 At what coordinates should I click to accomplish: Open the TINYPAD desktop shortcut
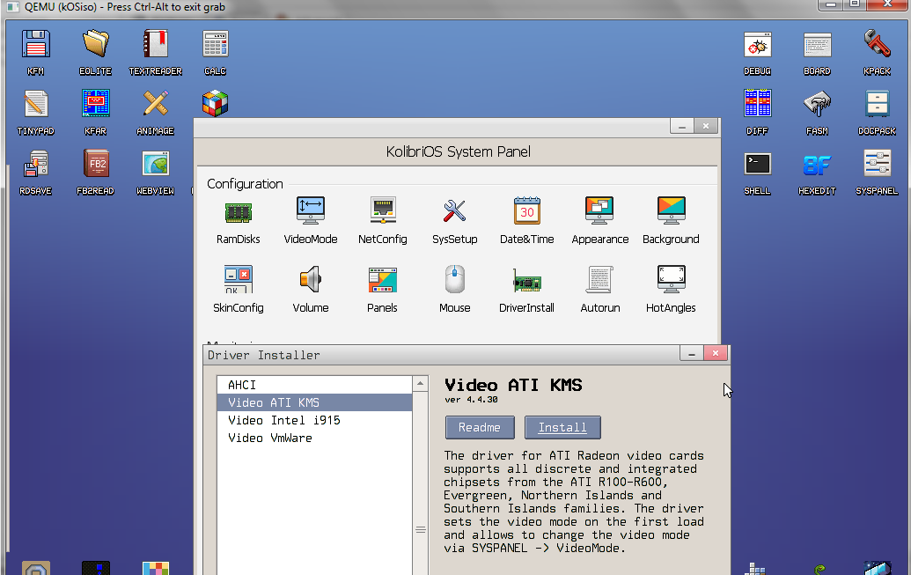click(x=35, y=106)
